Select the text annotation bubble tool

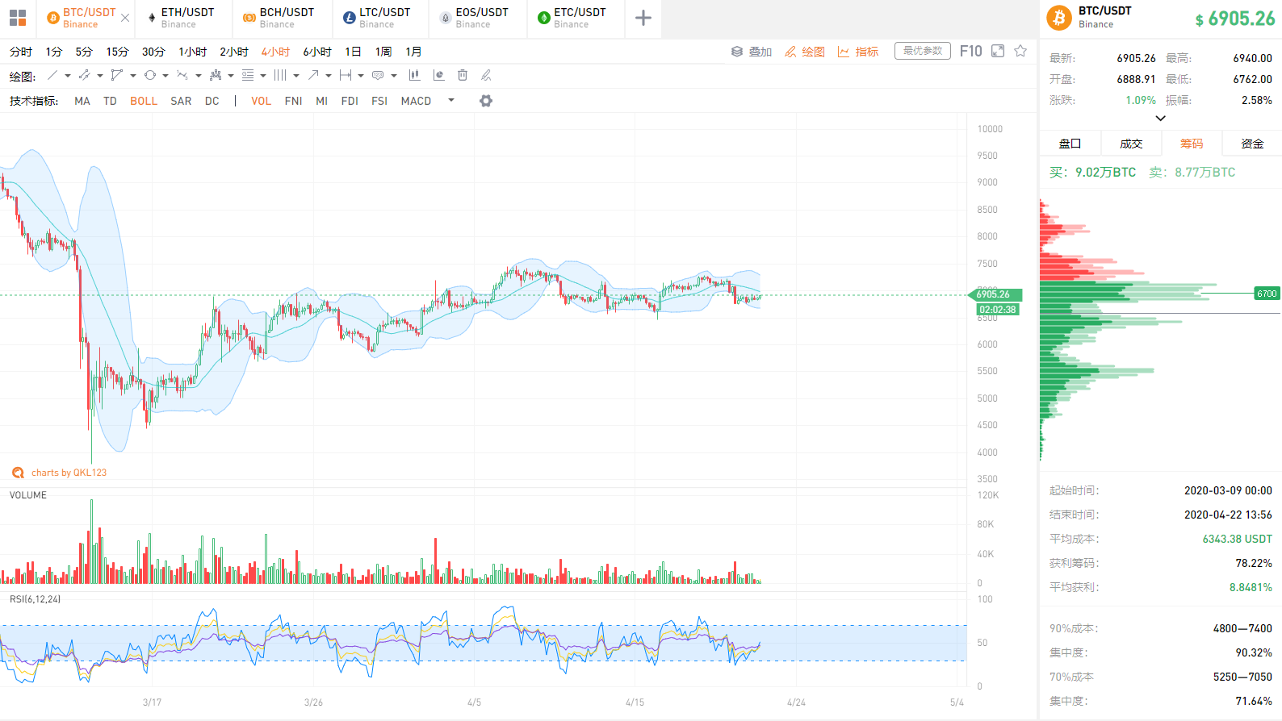click(x=378, y=75)
